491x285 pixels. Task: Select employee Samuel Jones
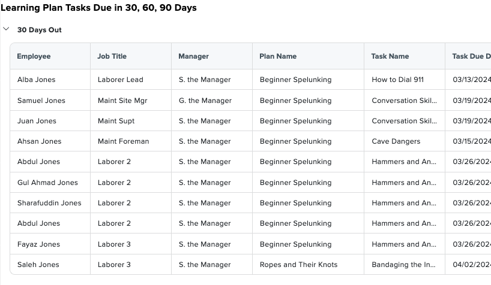coord(41,101)
